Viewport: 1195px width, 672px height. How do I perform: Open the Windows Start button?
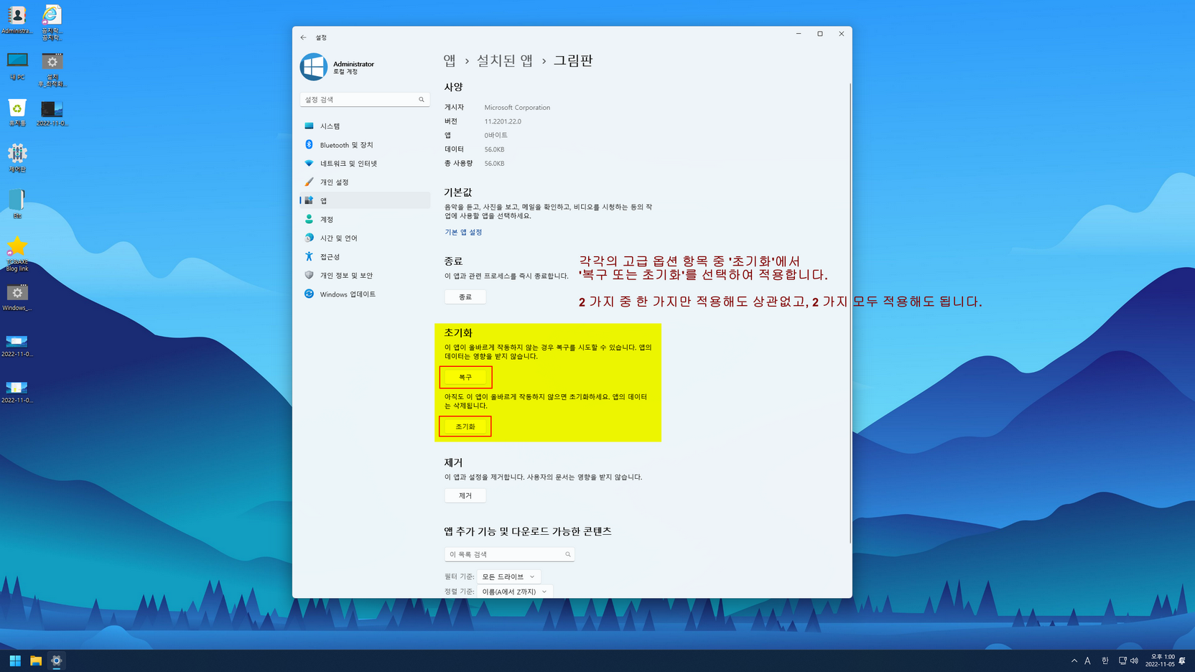pos(15,661)
